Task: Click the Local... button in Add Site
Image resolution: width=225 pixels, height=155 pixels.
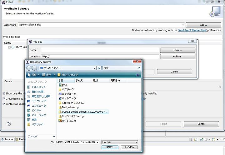Action: (177, 50)
